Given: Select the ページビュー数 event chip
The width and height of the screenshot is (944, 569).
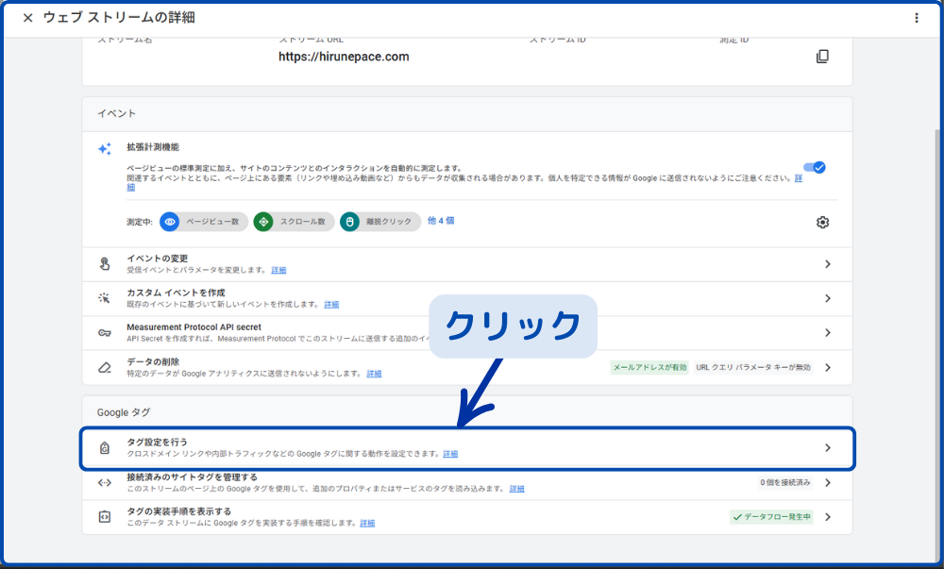Looking at the screenshot, I should (204, 222).
